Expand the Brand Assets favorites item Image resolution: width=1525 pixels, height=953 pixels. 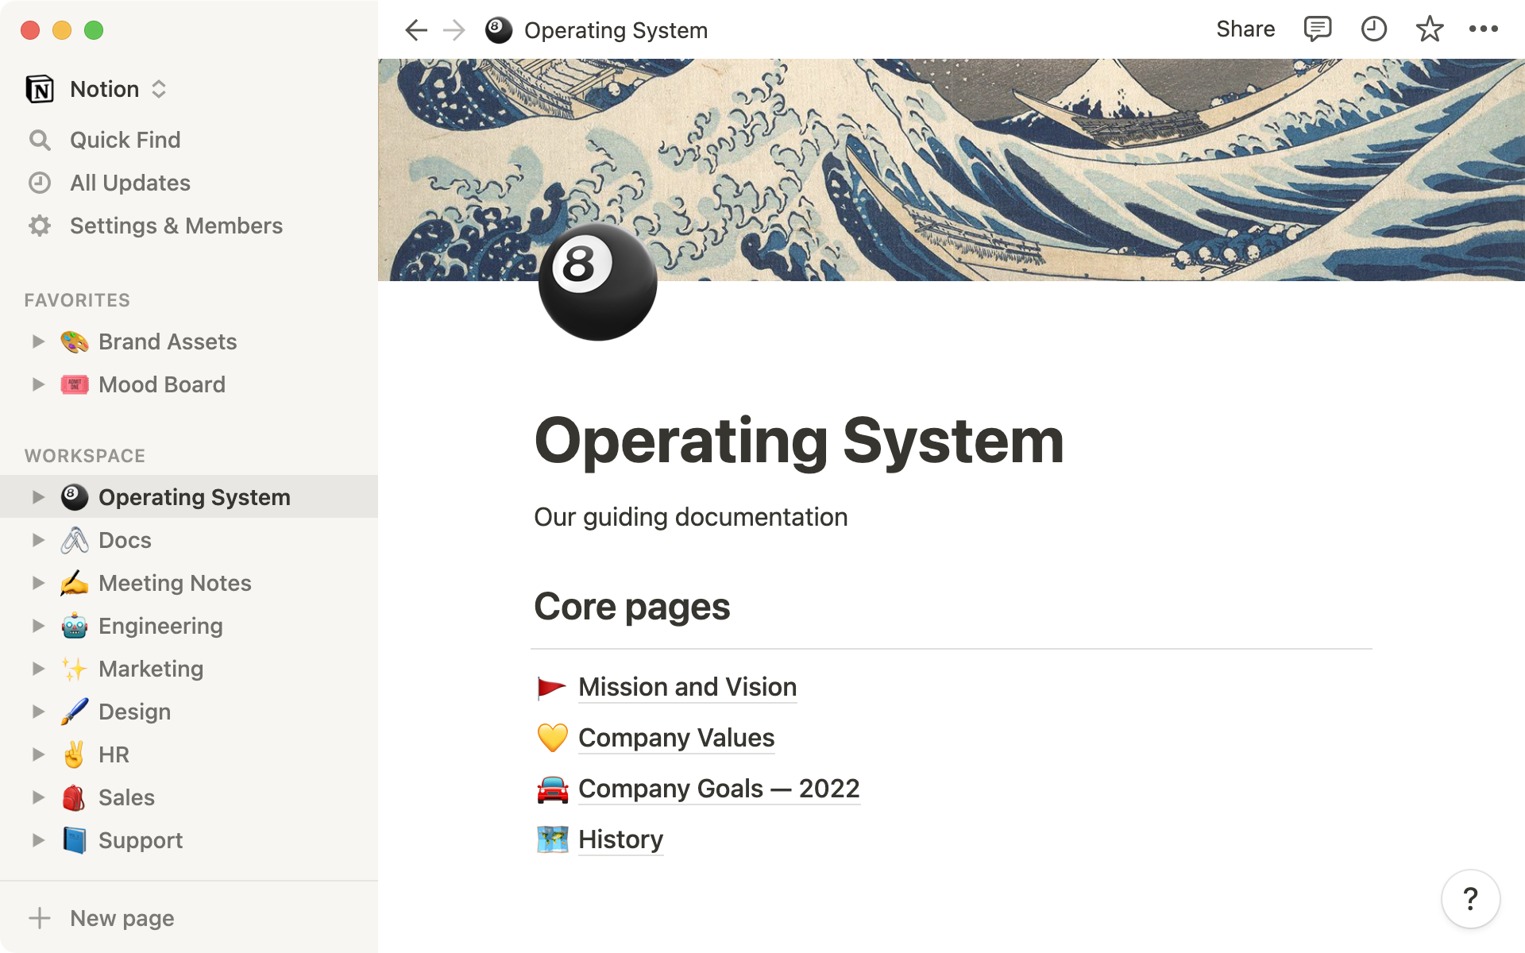point(37,341)
